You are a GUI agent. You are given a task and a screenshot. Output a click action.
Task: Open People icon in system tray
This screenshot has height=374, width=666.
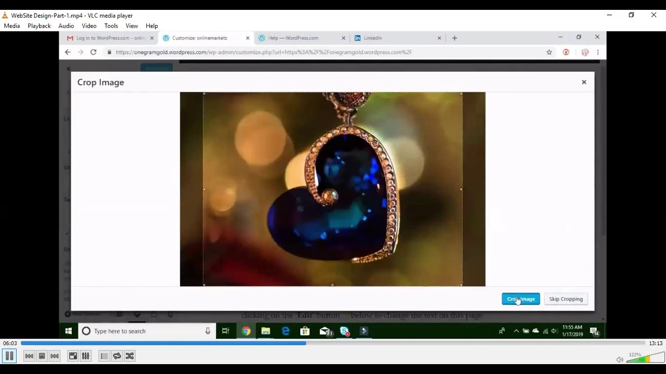tap(502, 331)
